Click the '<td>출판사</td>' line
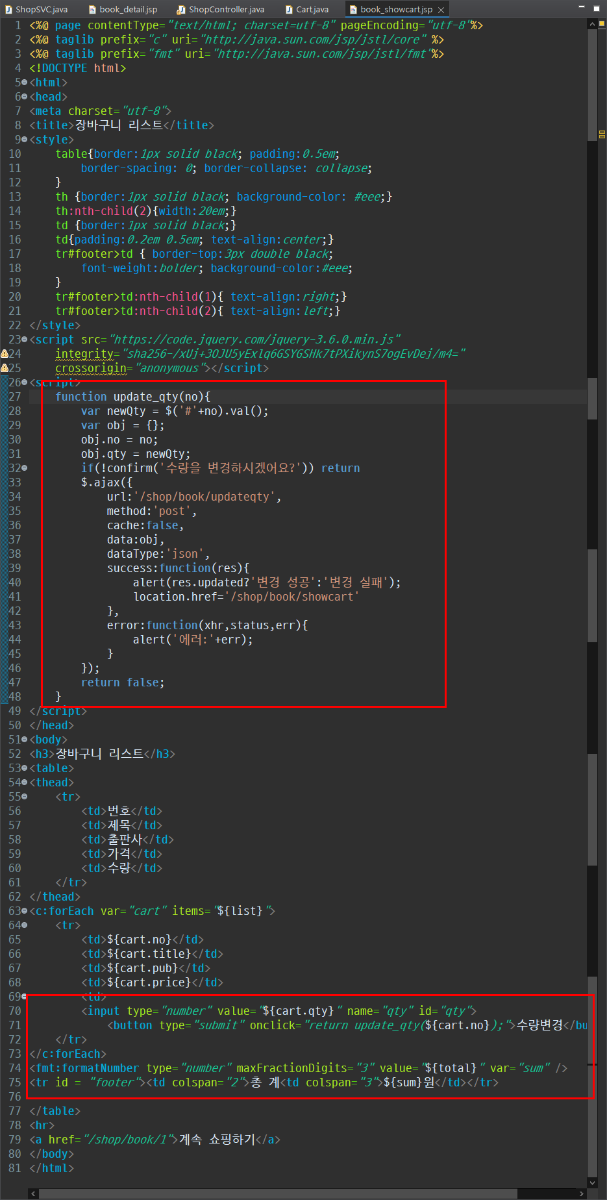The image size is (607, 1200). 127,839
